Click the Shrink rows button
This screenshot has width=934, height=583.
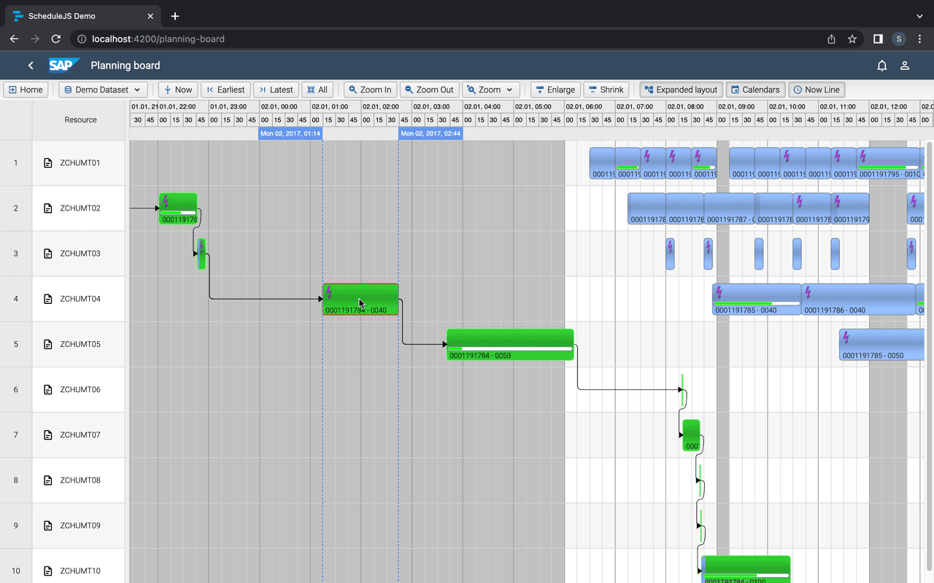tap(606, 90)
